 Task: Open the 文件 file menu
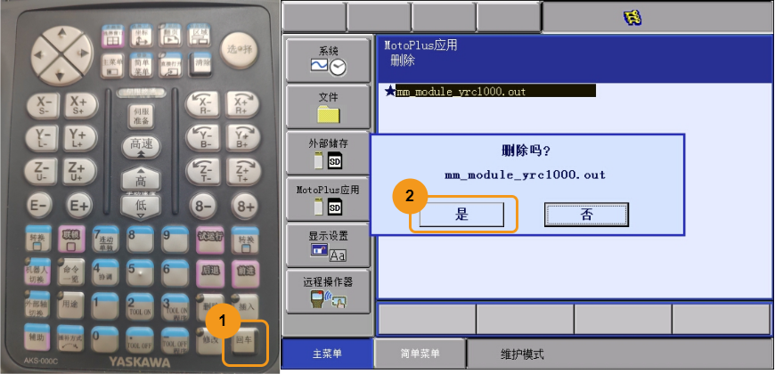[328, 107]
